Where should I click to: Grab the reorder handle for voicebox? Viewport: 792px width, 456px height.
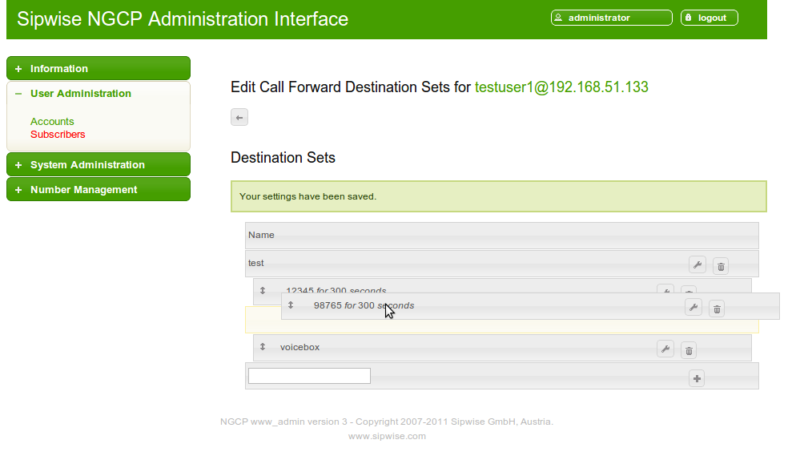pyautogui.click(x=263, y=347)
